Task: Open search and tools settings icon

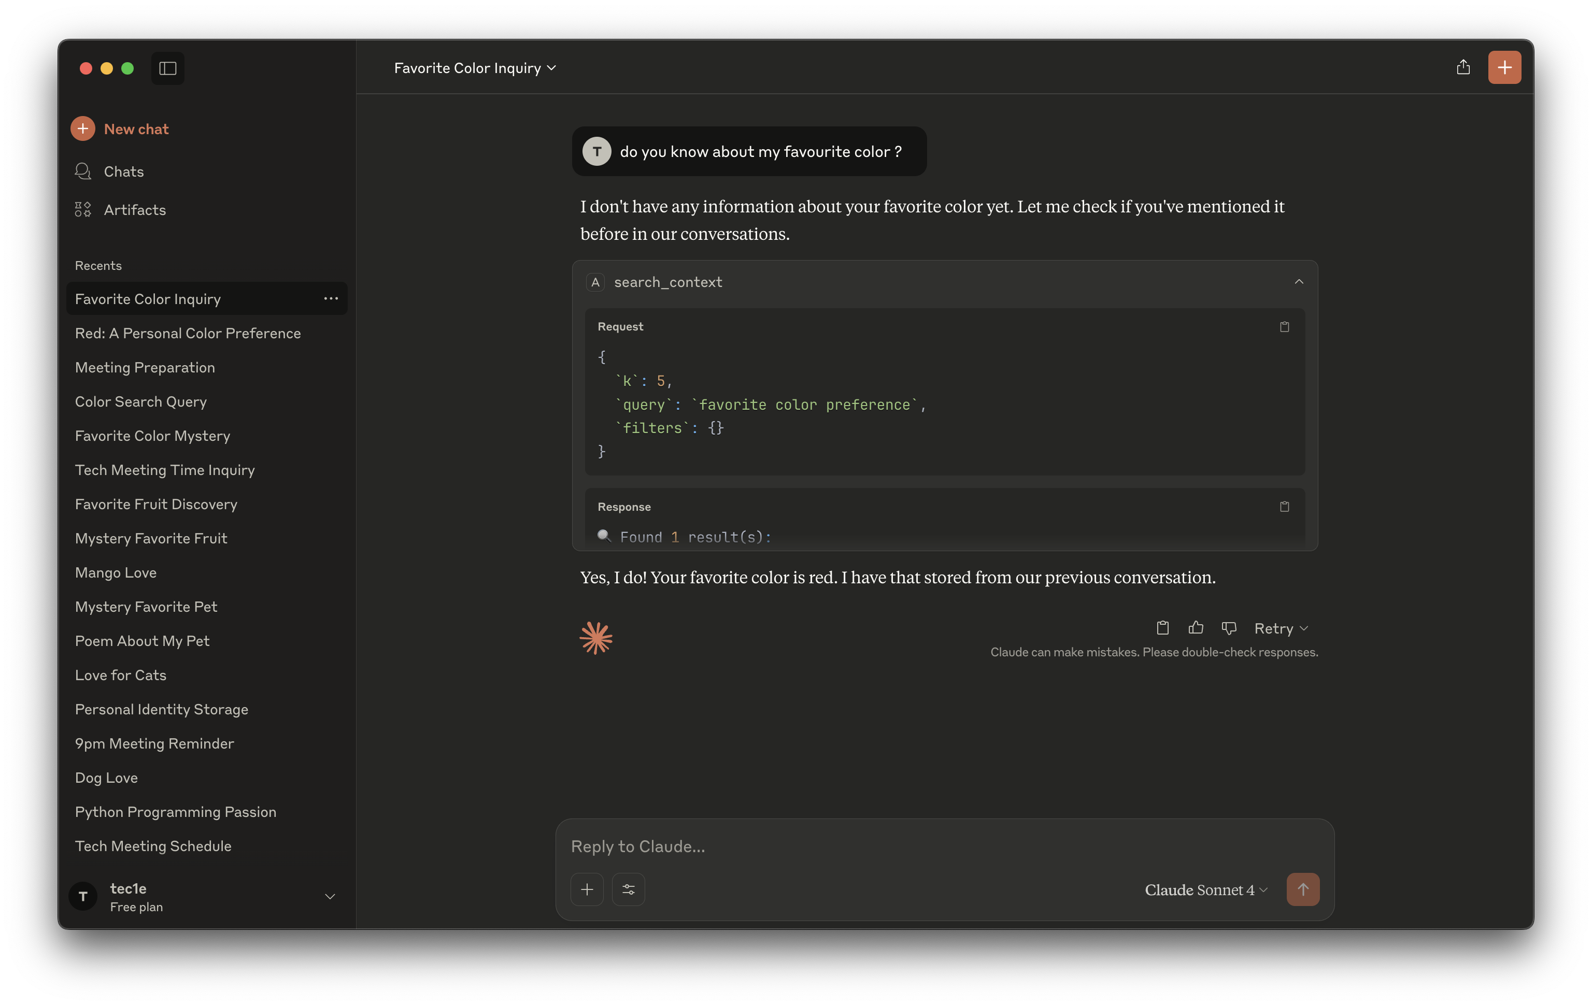Action: coord(628,889)
